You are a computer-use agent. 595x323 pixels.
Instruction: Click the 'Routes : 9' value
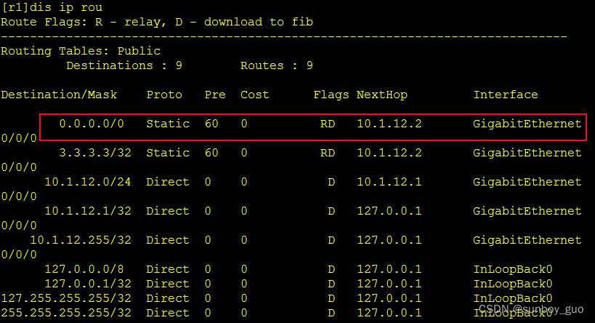(x=277, y=65)
